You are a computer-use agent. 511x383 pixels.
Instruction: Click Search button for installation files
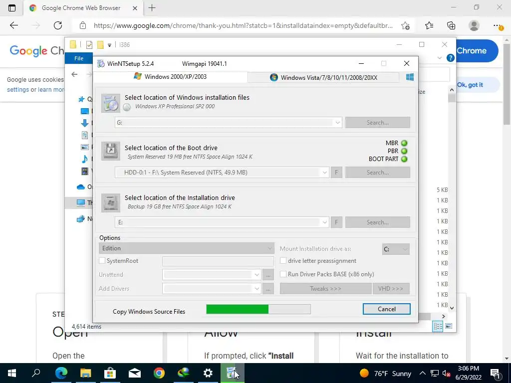[377, 123]
